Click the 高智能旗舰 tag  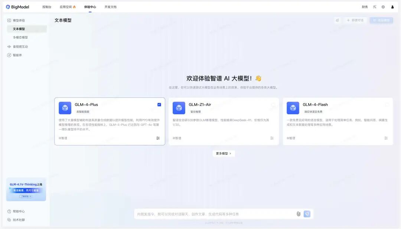[x=83, y=112]
